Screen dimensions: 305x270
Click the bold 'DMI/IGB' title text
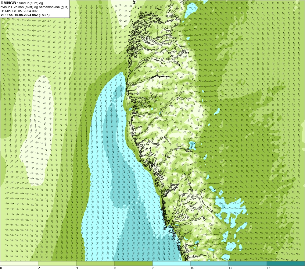point(8,3)
